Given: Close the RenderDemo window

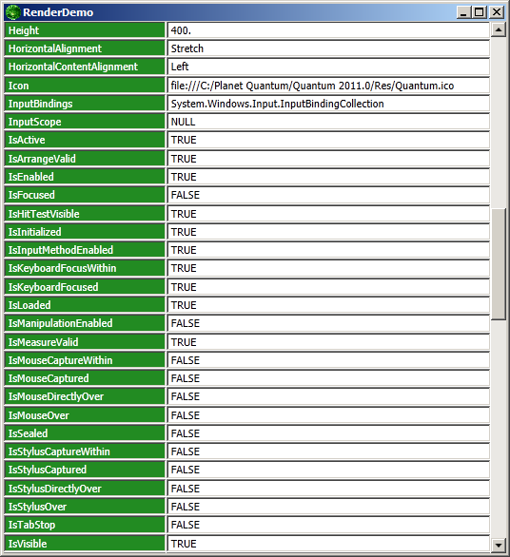Looking at the screenshot, I should pos(496,12).
